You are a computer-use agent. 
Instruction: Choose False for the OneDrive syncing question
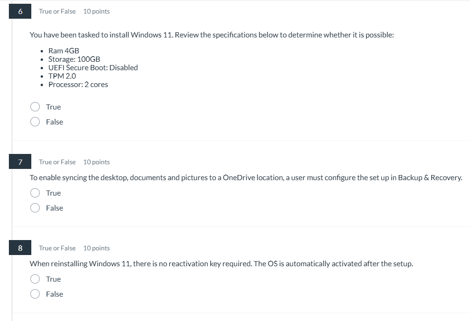pyautogui.click(x=35, y=208)
